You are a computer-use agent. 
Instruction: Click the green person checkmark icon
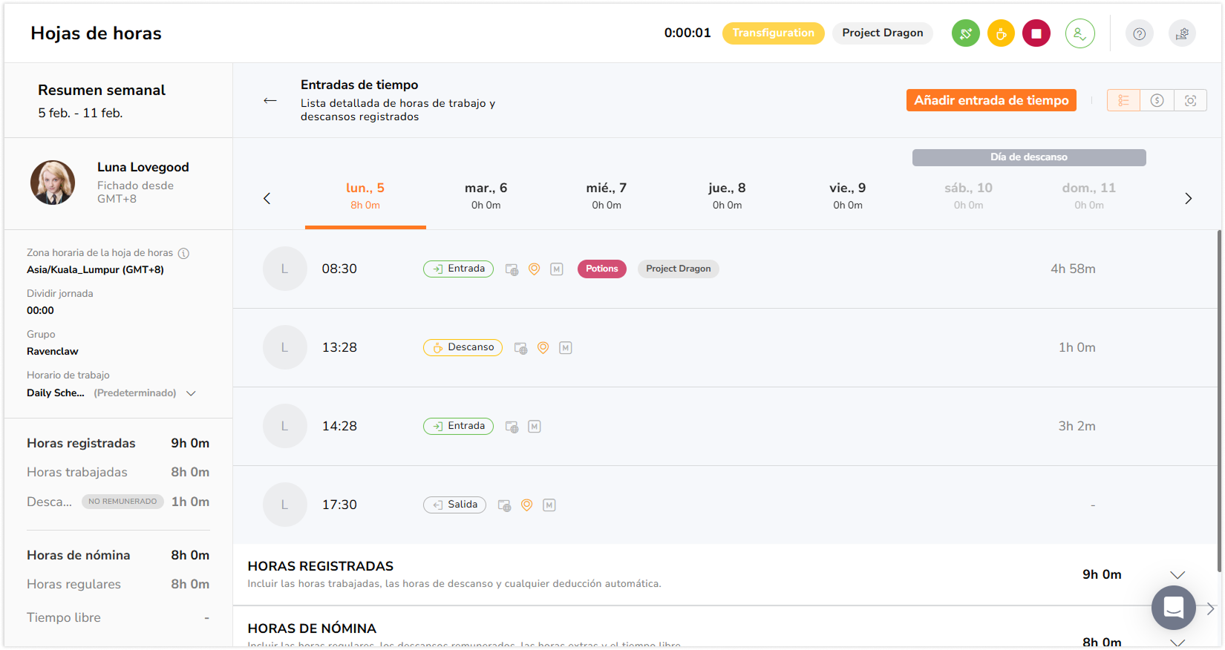pos(1079,33)
